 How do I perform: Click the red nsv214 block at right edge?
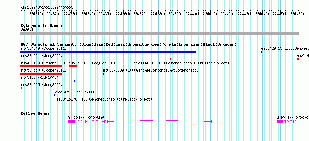[x=298, y=59]
